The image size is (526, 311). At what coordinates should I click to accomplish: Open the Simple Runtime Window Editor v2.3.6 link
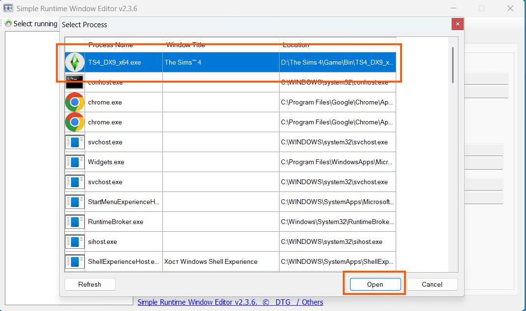pyautogui.click(x=197, y=302)
